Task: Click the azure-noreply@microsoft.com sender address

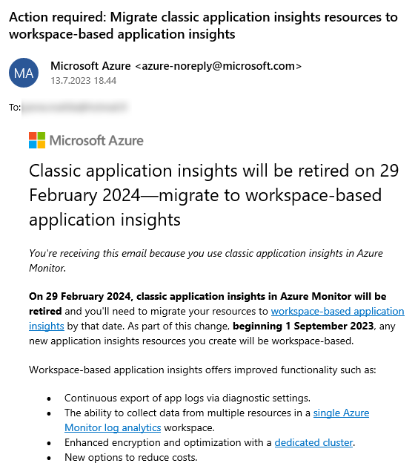Action: [218, 66]
